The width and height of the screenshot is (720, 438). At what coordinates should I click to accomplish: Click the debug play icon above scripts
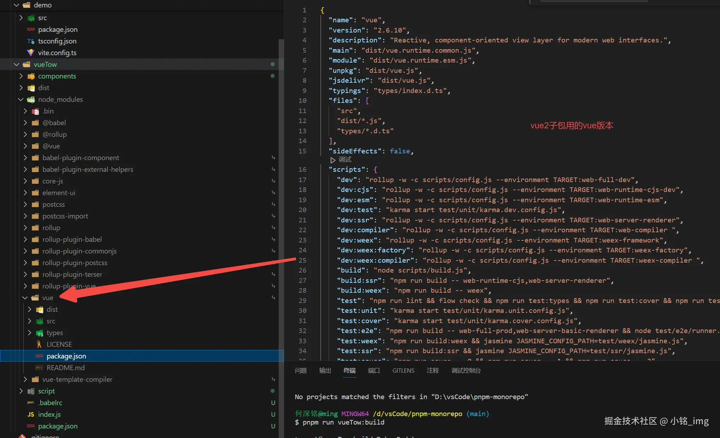coord(333,160)
